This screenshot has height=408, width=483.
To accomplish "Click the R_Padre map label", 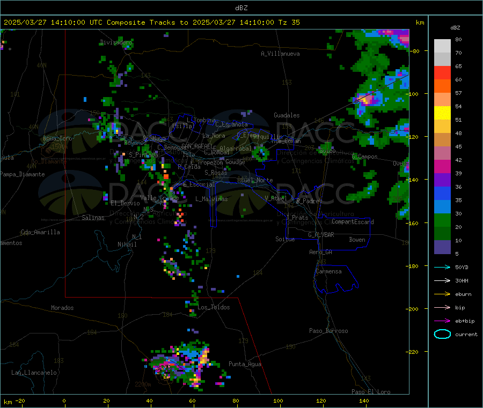I will point(308,201).
